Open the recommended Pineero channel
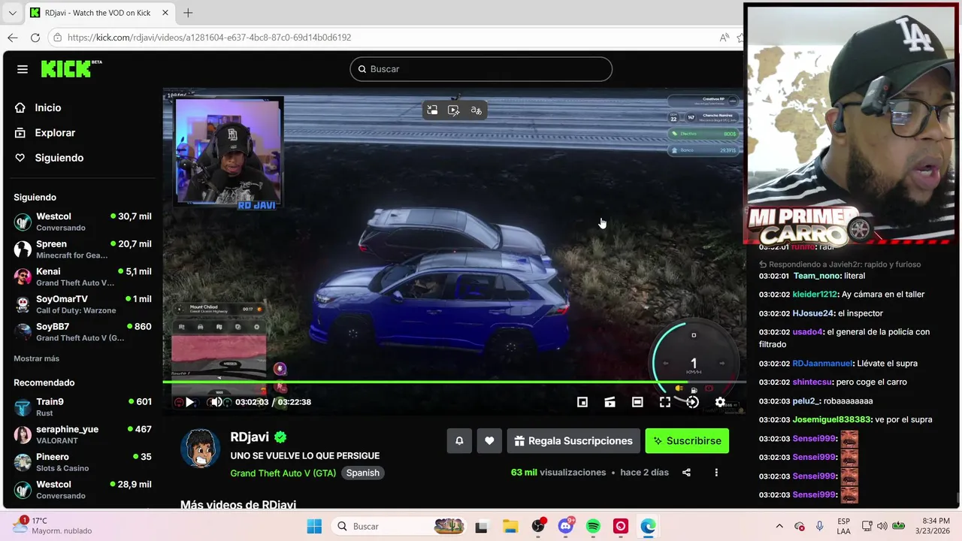962x541 pixels. point(83,462)
